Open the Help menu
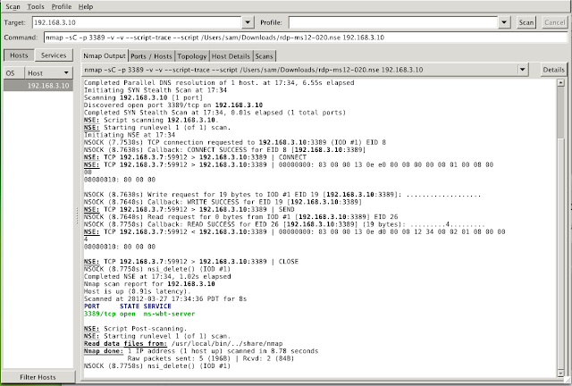Viewport: 572px width, 386px height. (x=86, y=6)
